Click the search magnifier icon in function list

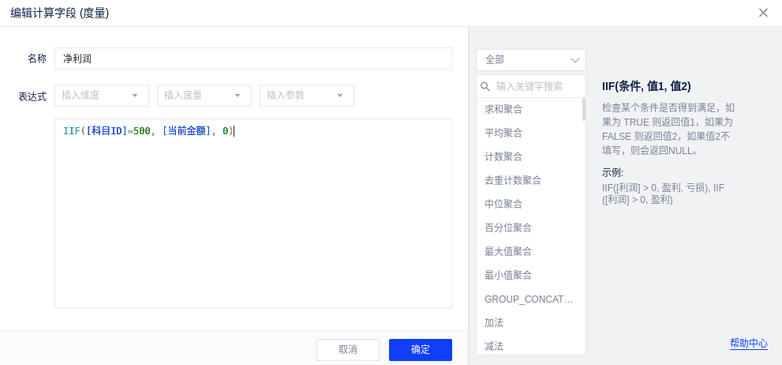(x=486, y=86)
